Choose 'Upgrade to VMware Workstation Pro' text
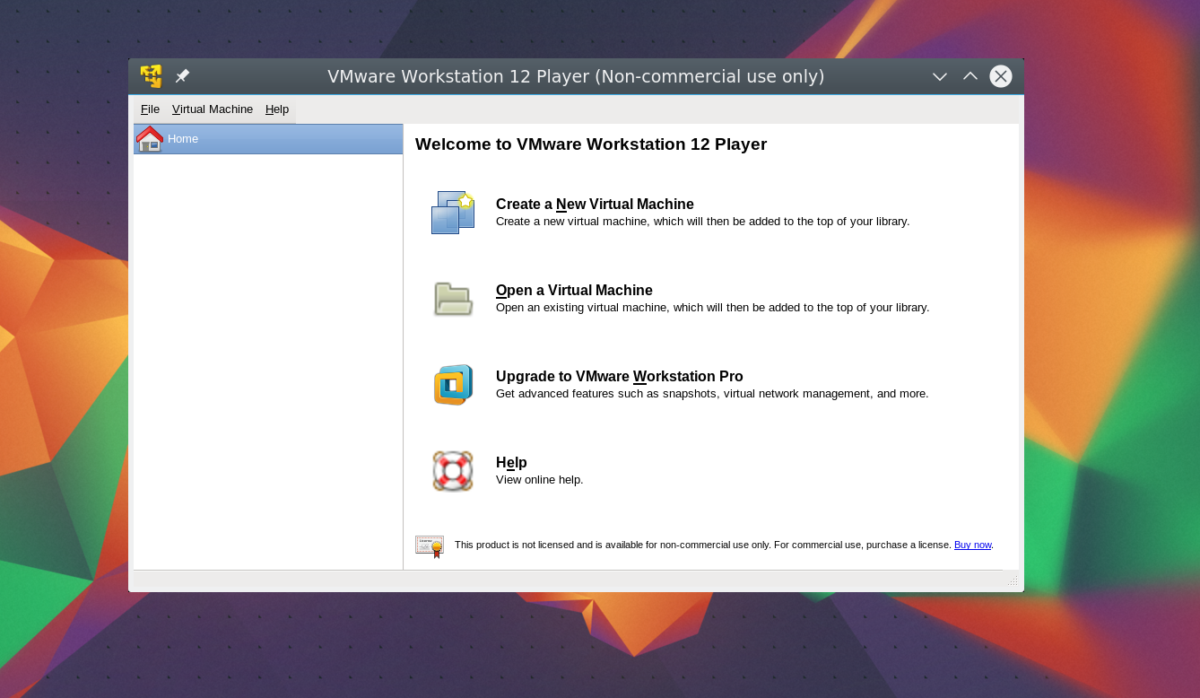Screen dimensions: 1200x698 pos(619,377)
